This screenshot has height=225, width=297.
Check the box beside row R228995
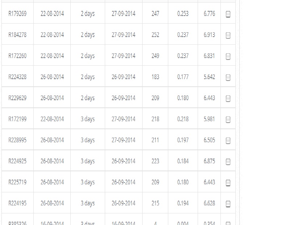[228, 140]
